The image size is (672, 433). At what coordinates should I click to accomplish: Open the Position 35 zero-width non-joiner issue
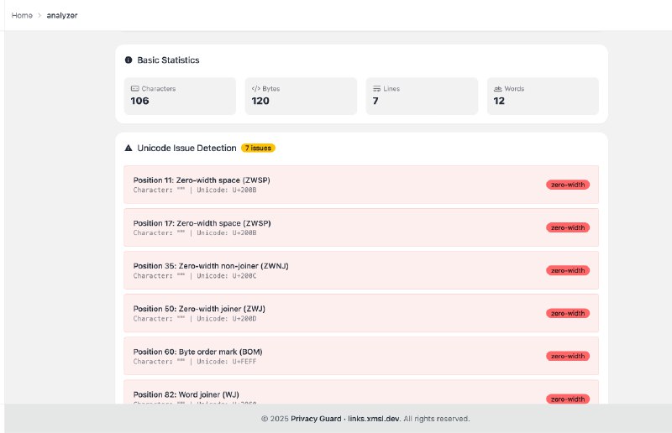(x=336, y=270)
